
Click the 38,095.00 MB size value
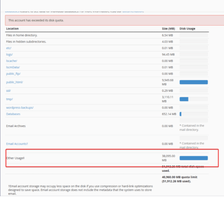(168, 158)
